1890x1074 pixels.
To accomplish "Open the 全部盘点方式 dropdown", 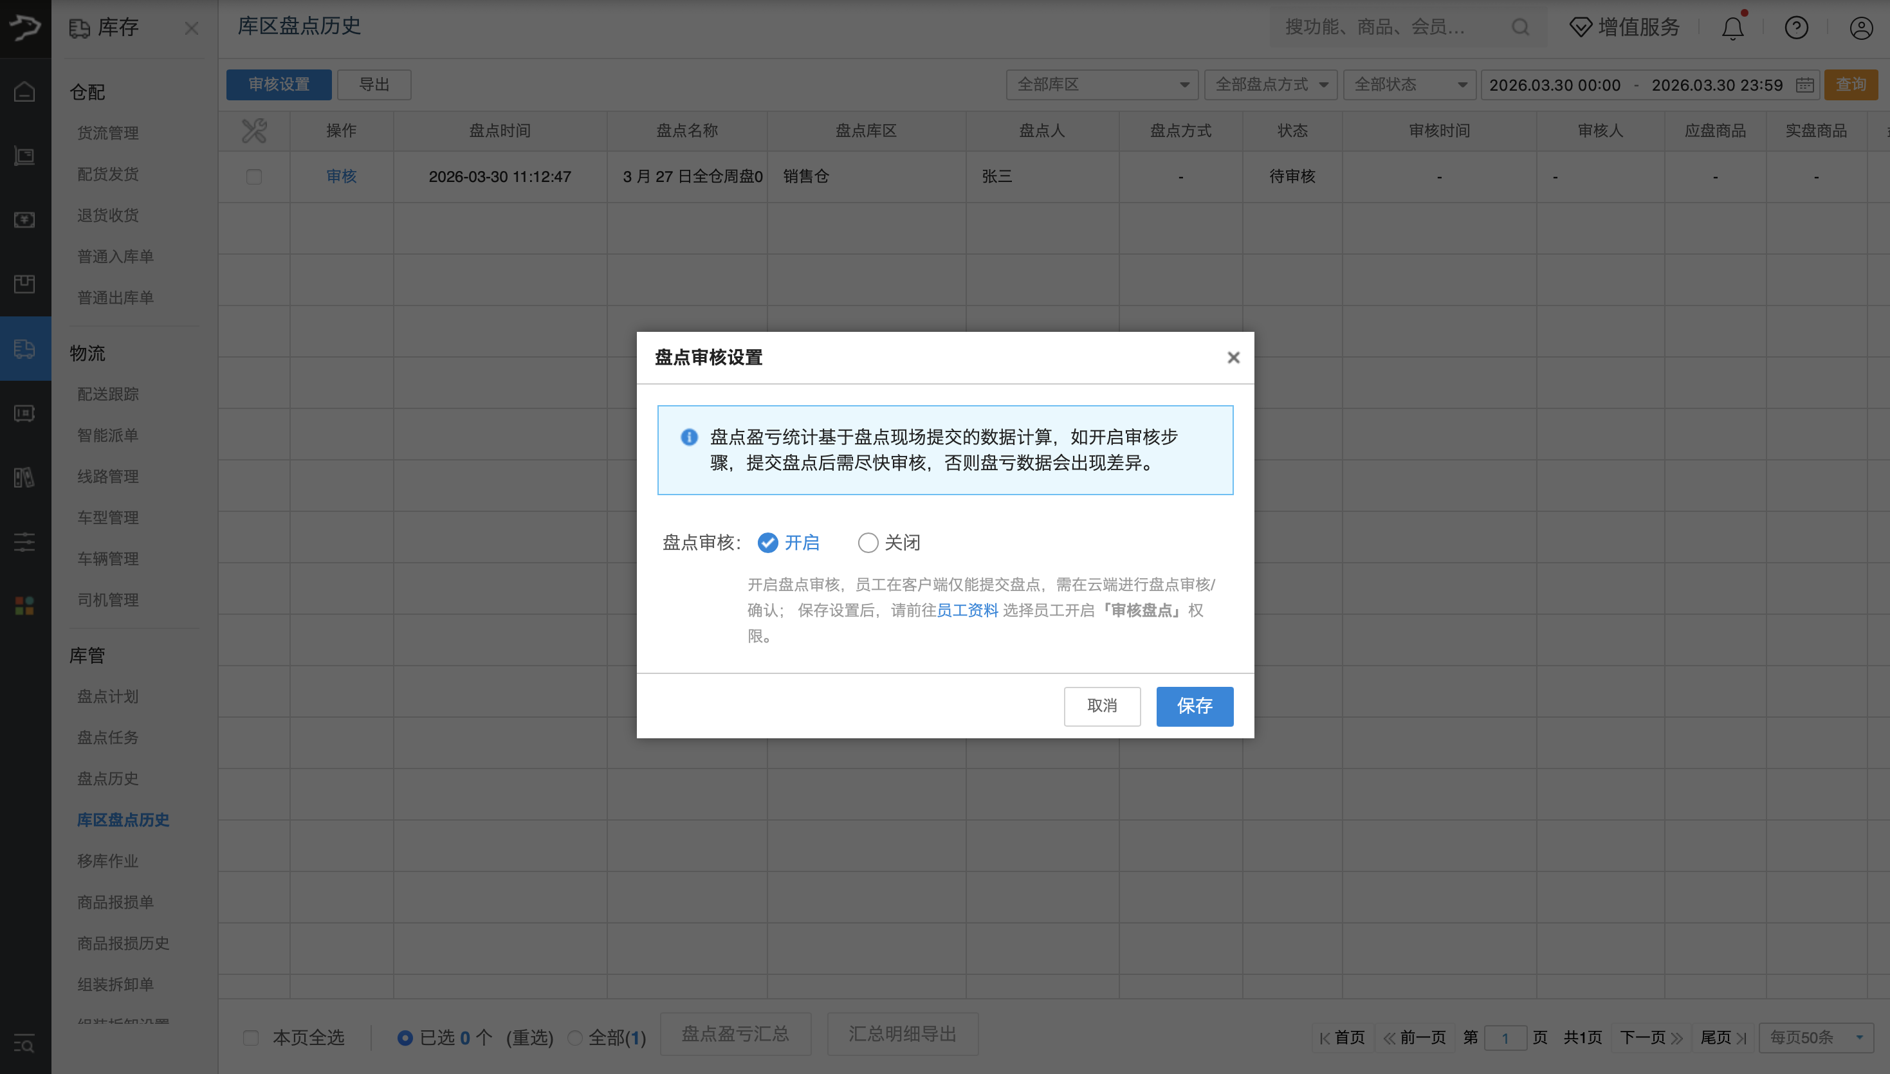I will click(1272, 85).
